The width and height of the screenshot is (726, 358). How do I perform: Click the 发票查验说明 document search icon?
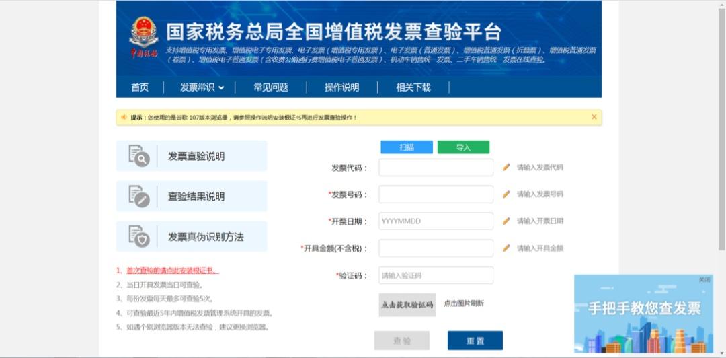[139, 155]
